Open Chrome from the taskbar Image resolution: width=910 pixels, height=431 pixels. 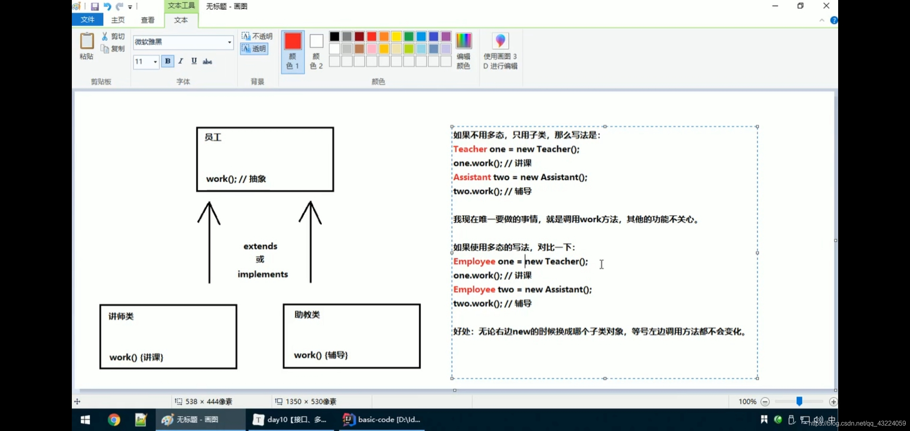pos(114,419)
